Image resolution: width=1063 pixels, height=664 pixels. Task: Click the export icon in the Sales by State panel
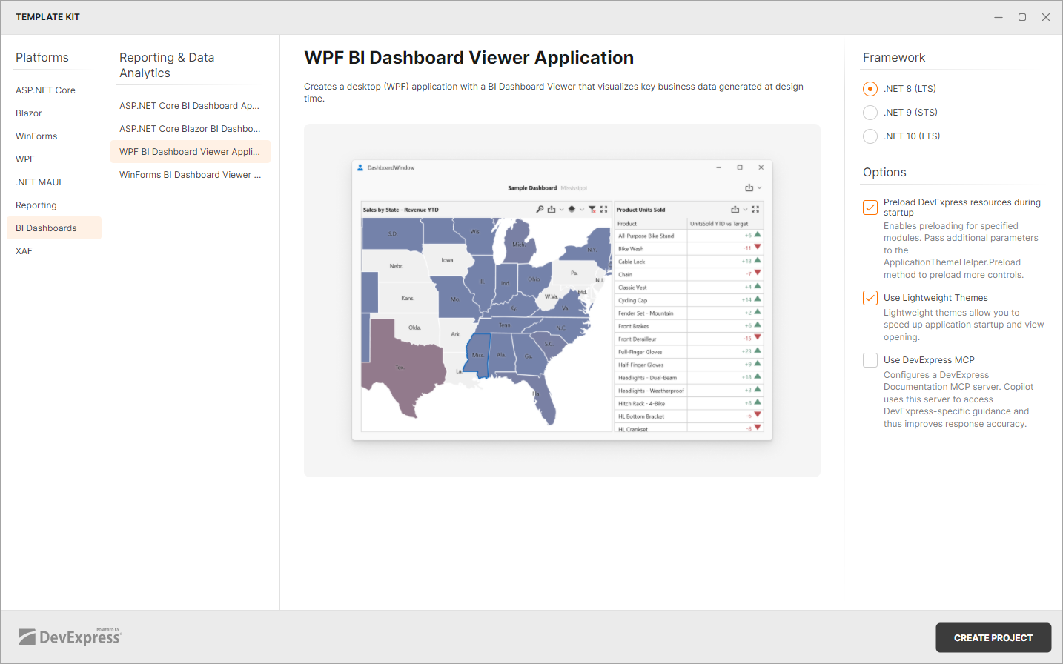coord(552,210)
